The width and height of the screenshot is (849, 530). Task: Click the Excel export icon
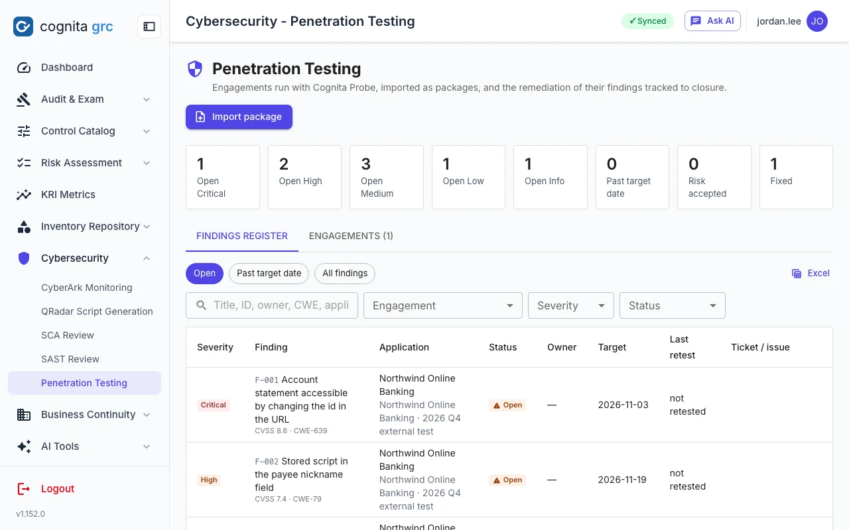797,274
